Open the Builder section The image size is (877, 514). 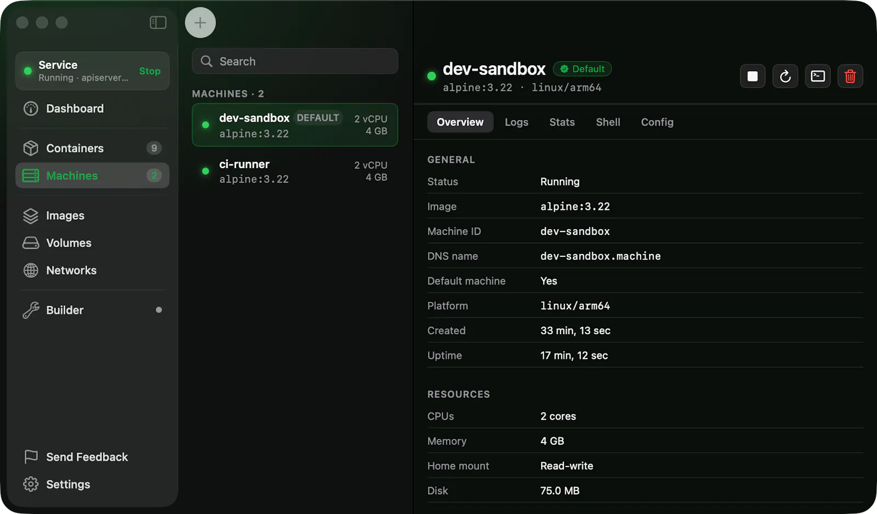(x=92, y=310)
